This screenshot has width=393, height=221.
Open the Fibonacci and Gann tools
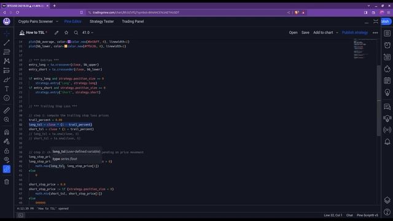pyautogui.click(x=7, y=52)
